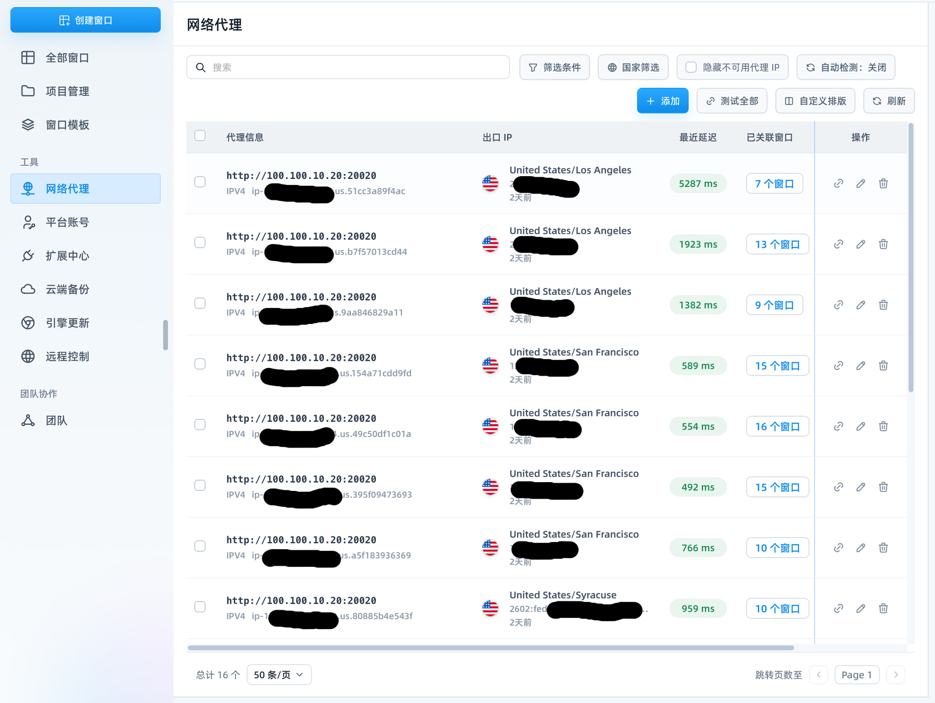Click the Page 1 jump field
Image resolution: width=935 pixels, height=703 pixels.
click(x=857, y=675)
